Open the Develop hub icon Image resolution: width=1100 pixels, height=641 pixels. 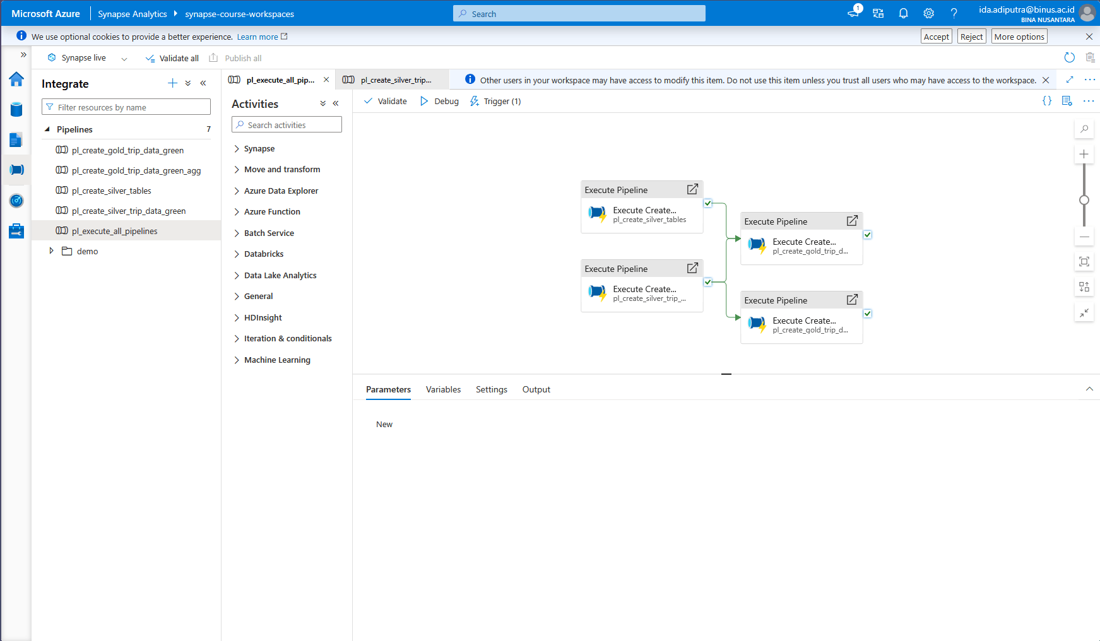pos(16,140)
